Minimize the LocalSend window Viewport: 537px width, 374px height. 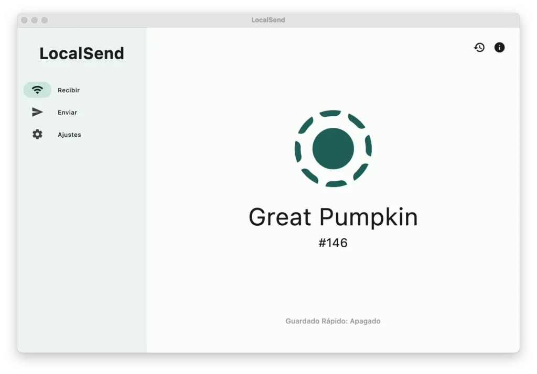tap(34, 20)
